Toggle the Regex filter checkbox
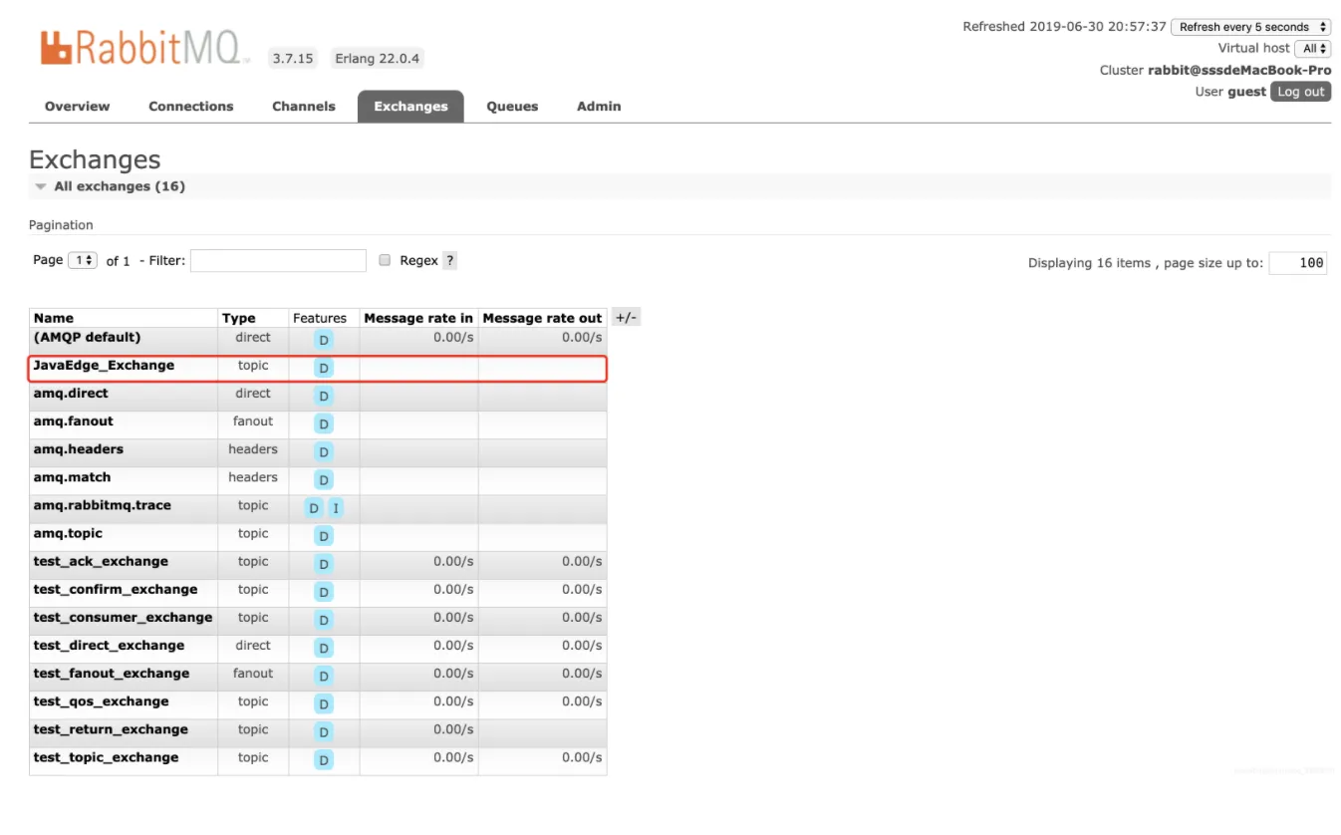This screenshot has width=1341, height=835. point(385,260)
